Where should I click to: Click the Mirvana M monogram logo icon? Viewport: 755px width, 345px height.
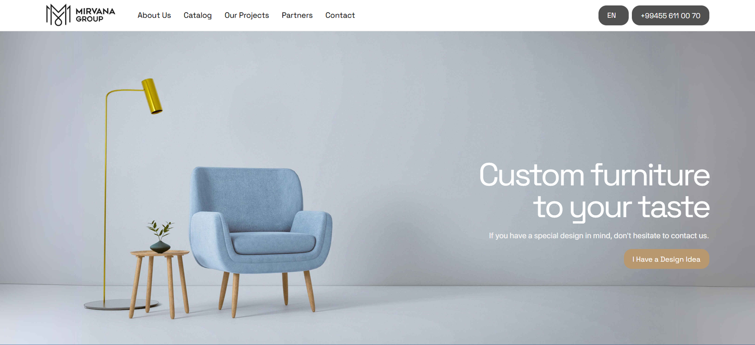pos(59,15)
